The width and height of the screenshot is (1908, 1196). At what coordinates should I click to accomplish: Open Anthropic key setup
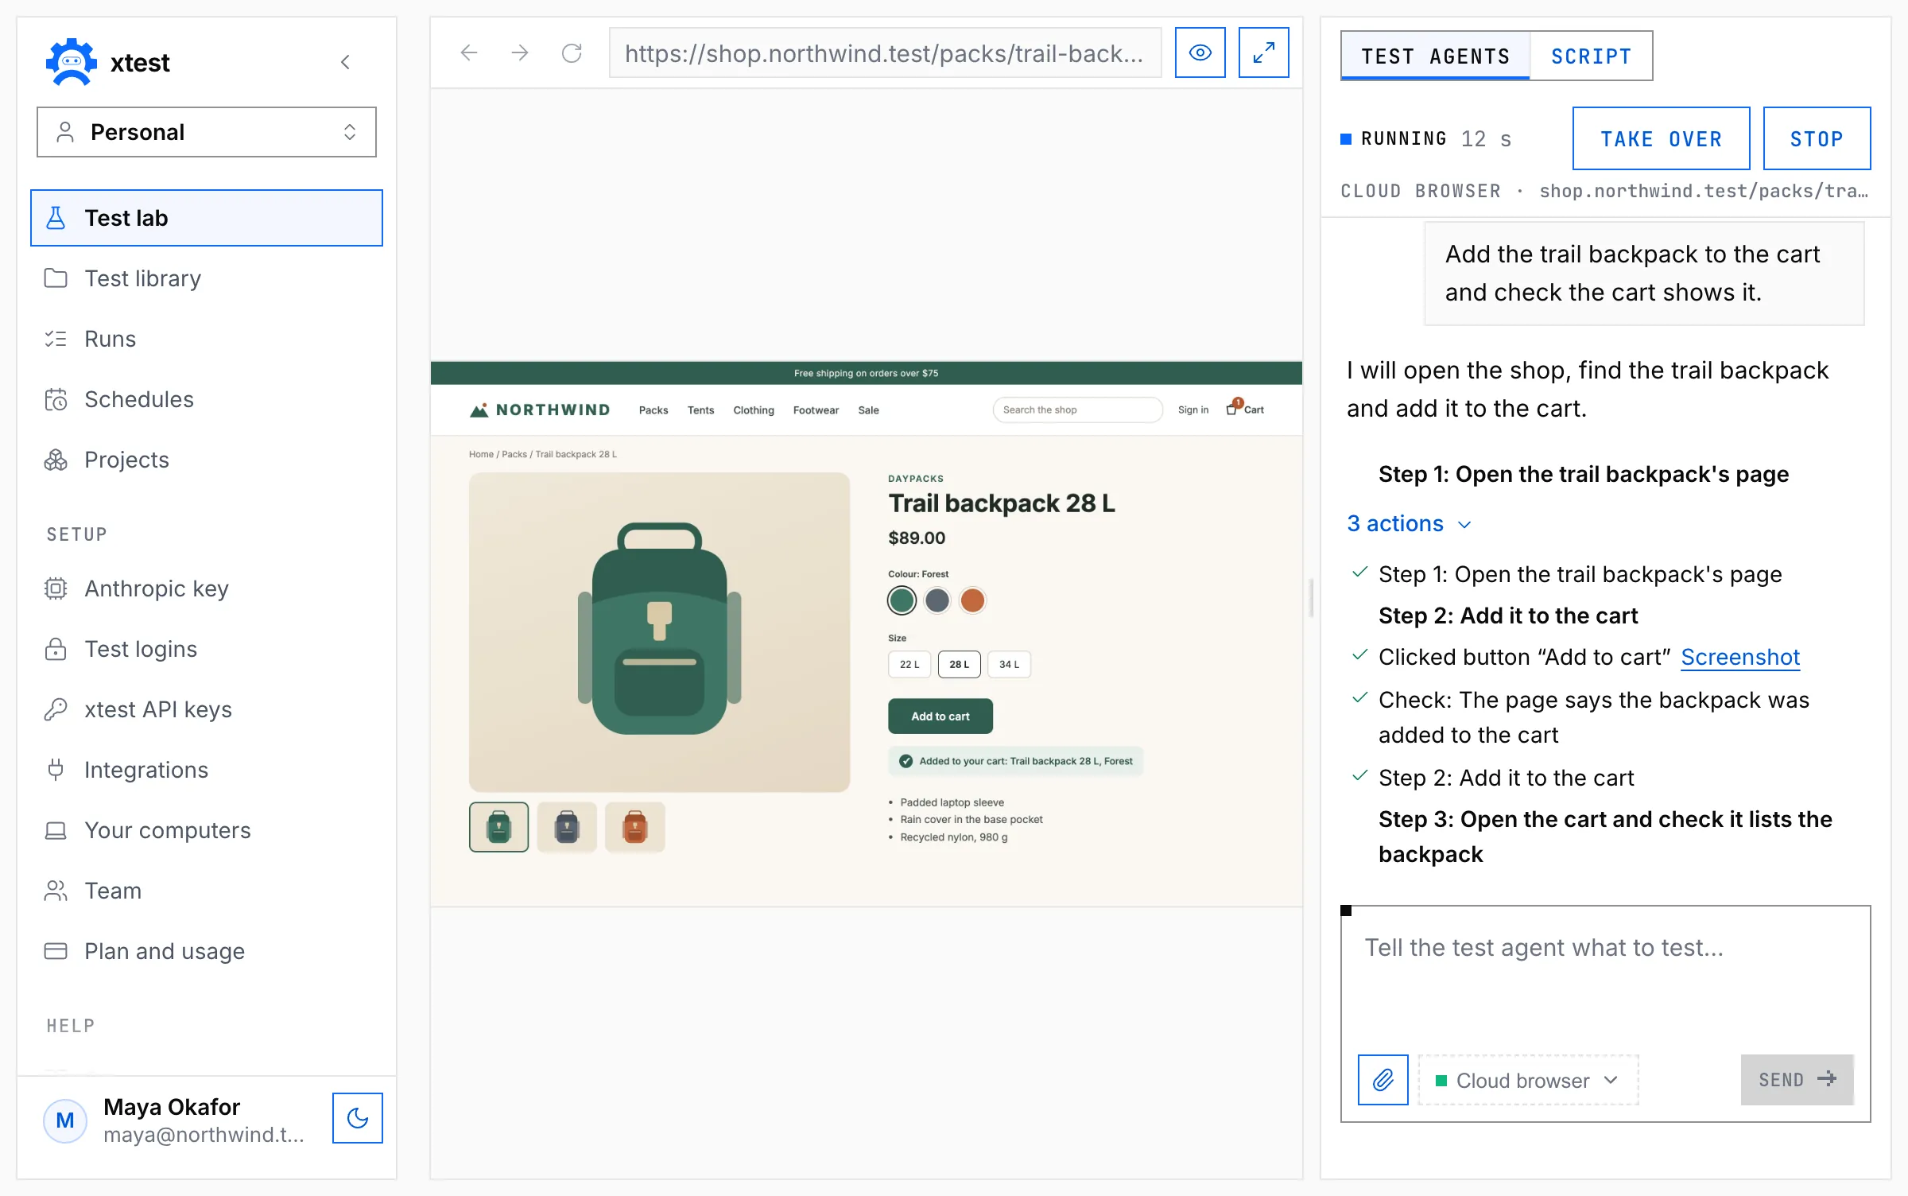[x=207, y=588]
